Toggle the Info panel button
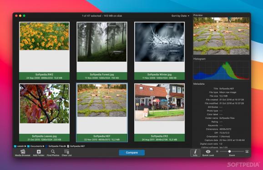The height and width of the screenshot is (170, 263). point(195,153)
